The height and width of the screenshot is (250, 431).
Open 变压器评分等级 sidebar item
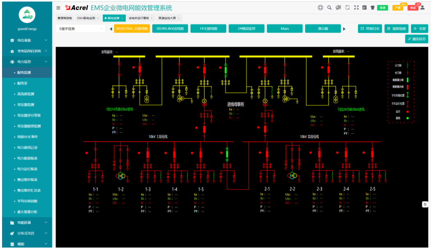click(x=27, y=115)
